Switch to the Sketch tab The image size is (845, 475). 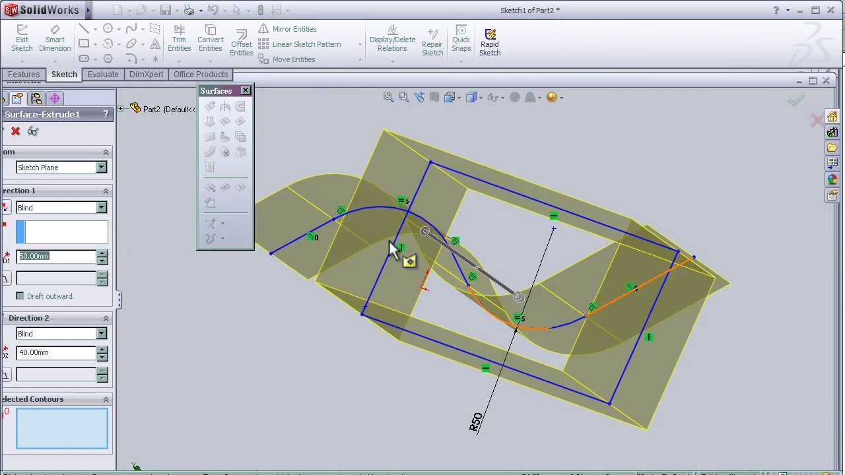(x=64, y=75)
